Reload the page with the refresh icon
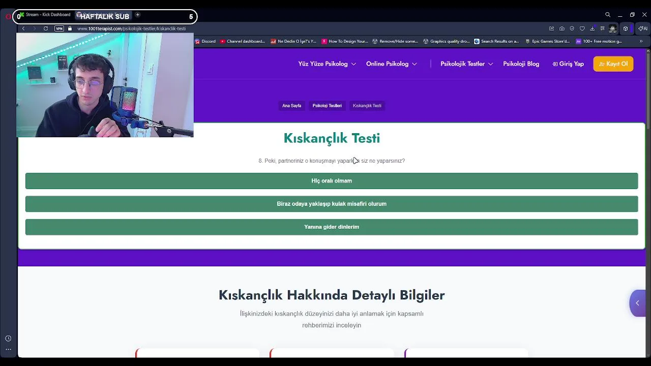Viewport: 651px width, 366px height. coord(46,28)
